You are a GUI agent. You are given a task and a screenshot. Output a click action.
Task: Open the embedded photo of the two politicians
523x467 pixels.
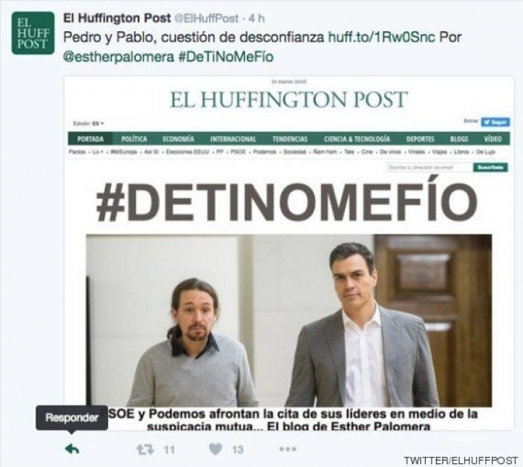point(289,320)
